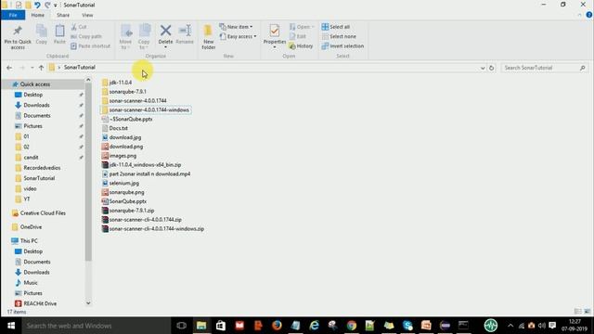Click the Paste ribbon icon
Viewport: 594px width, 334px height.
[x=59, y=35]
